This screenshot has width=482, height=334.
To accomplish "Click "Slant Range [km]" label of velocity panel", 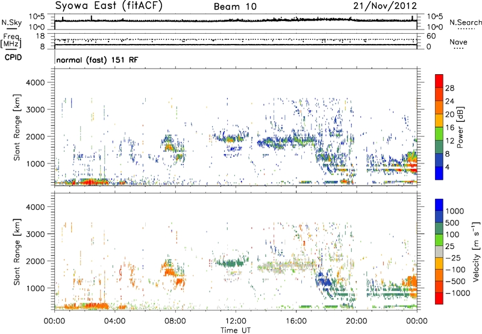I will 17,251.
